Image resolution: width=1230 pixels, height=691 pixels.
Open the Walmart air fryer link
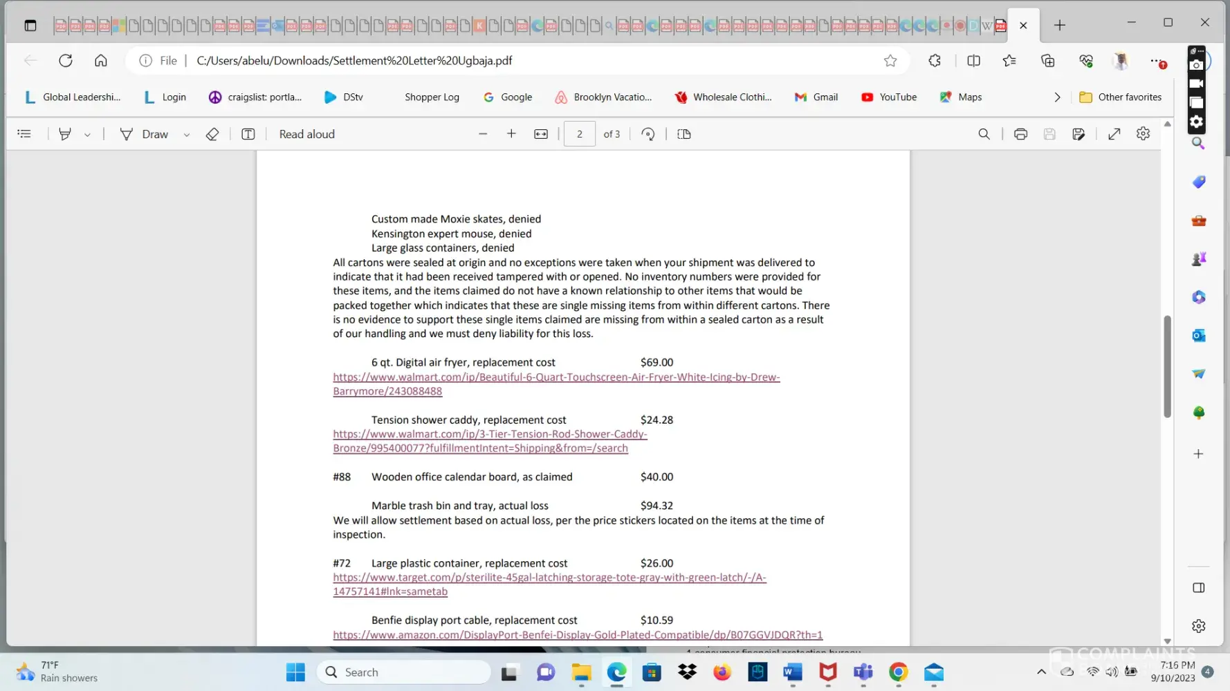[x=556, y=377]
